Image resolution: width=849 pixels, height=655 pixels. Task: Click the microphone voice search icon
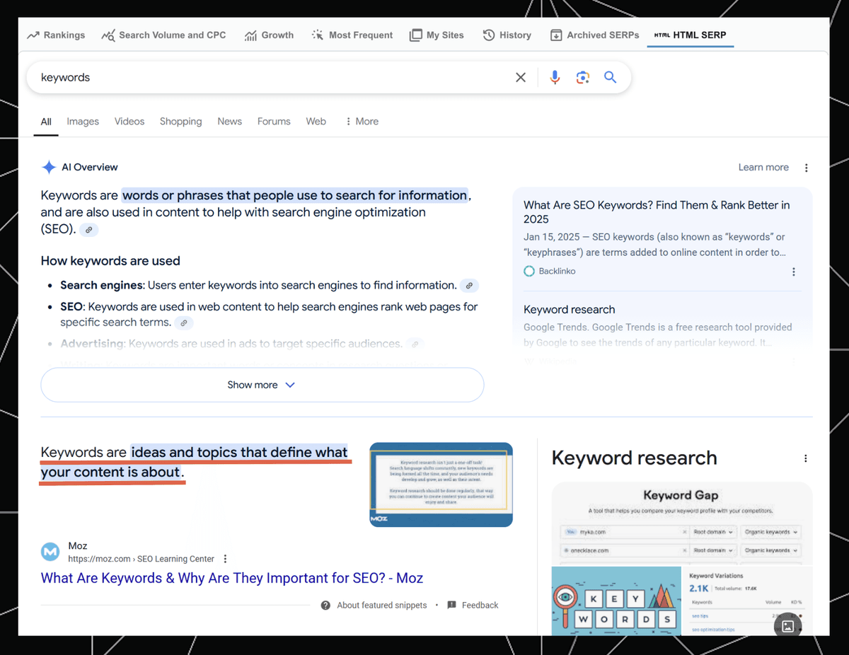tap(555, 78)
